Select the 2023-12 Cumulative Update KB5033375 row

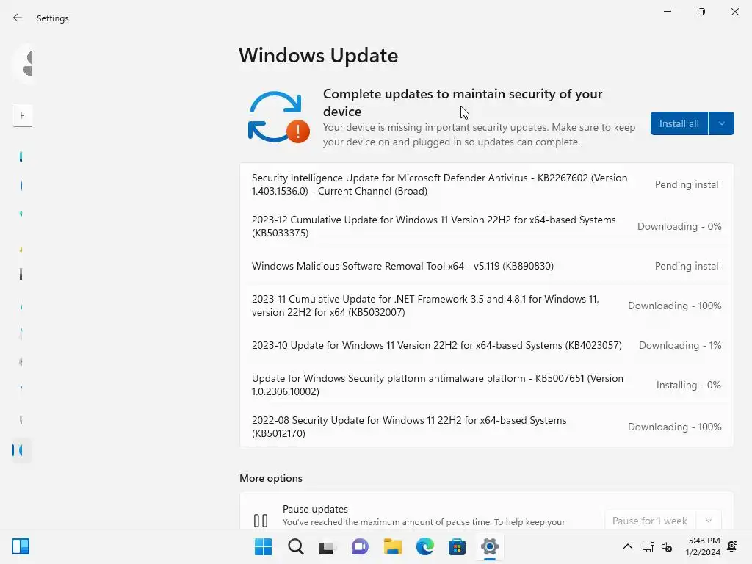click(x=486, y=226)
